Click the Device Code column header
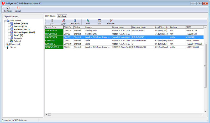Screen dimensions: 210x123 click(x=54, y=27)
